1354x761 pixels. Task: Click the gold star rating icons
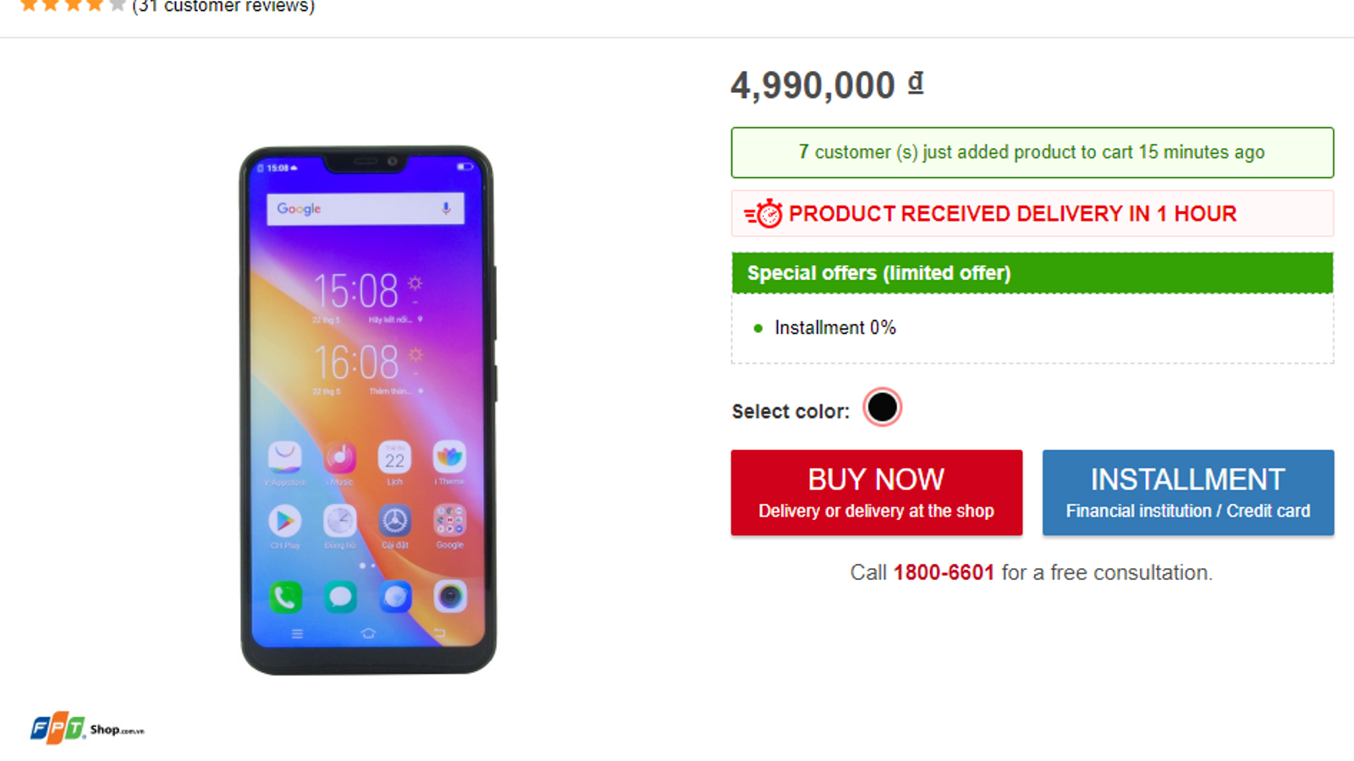(73, 6)
